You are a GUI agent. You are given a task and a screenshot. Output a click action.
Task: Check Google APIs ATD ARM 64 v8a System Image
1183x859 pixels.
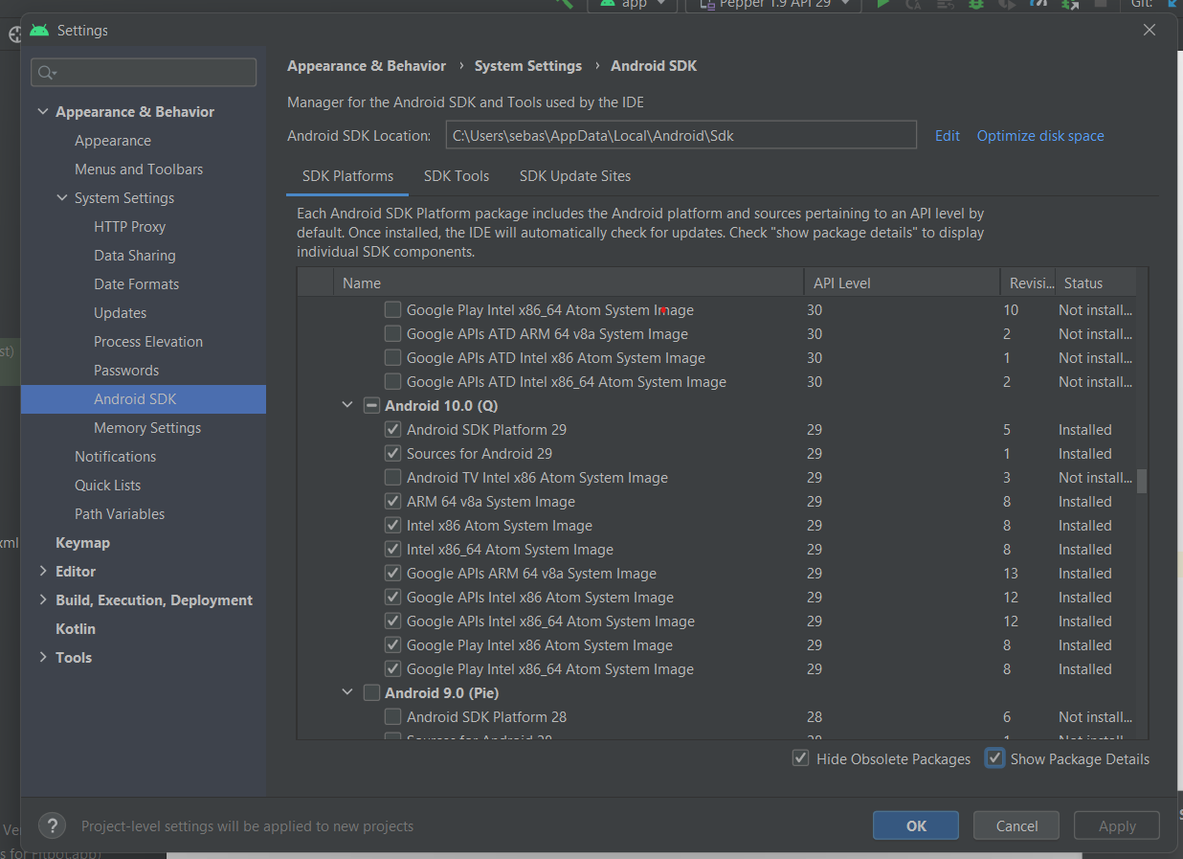[392, 334]
